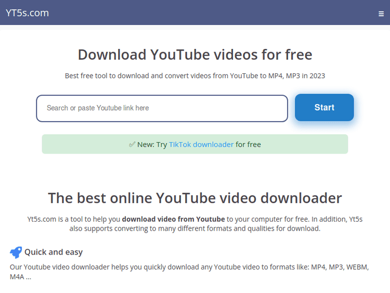Click The best online YouTube video downloader heading
This screenshot has height=293, width=390.
click(195, 198)
